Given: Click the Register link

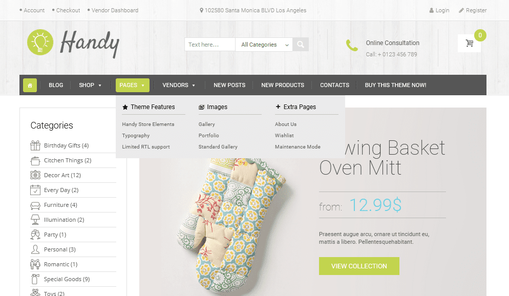Looking at the screenshot, I should (476, 10).
